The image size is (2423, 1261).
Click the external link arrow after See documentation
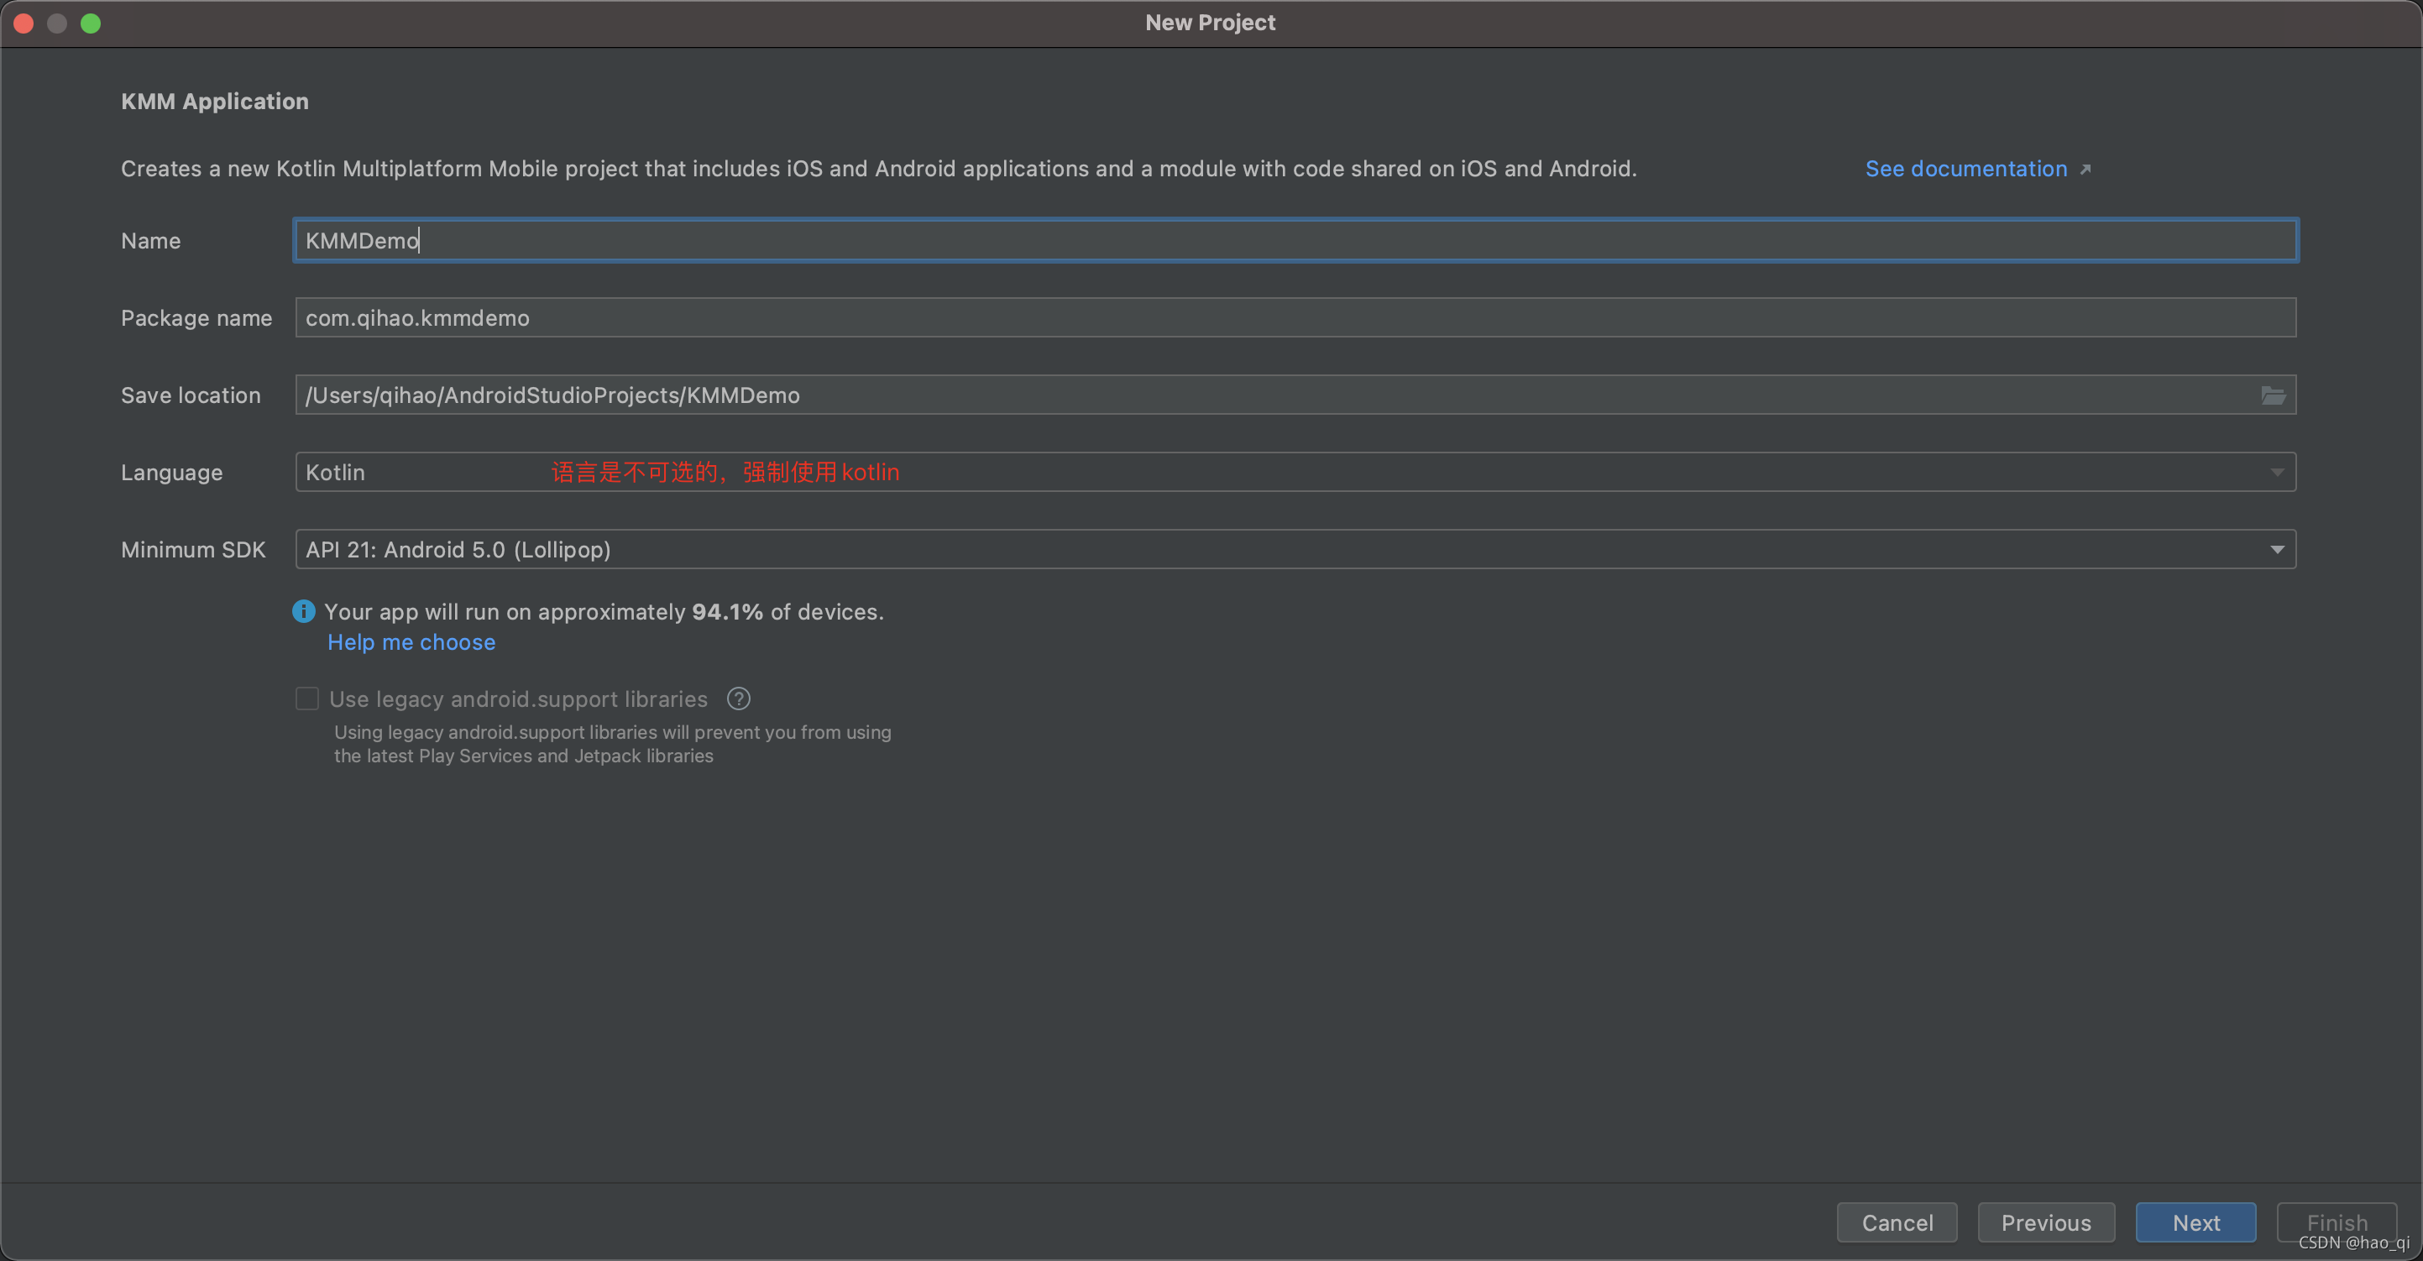(x=2085, y=170)
